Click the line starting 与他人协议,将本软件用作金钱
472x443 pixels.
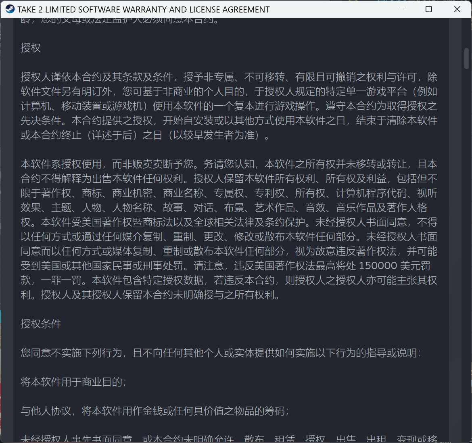155,411
